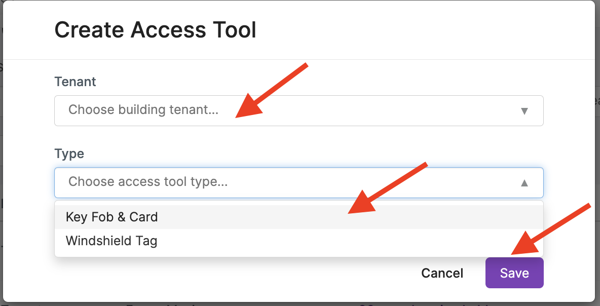Click inside the building tenant placeholder text
Image resolution: width=600 pixels, height=306 pixels.
143,110
